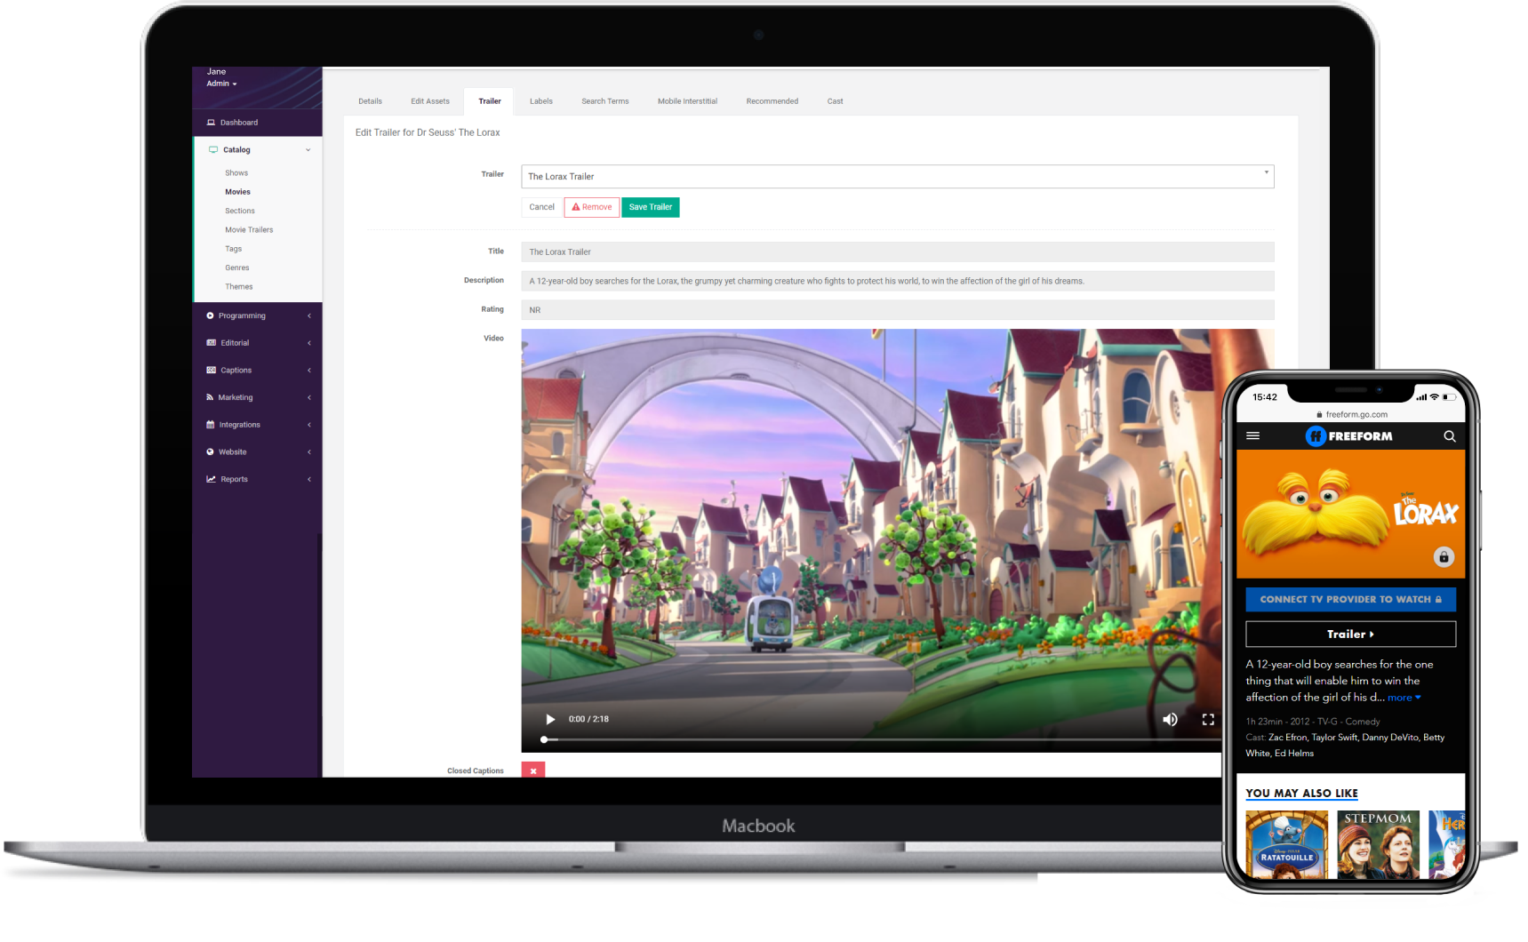The image size is (1528, 942).
Task: Open the Jane Admin user dropdown
Action: point(222,84)
